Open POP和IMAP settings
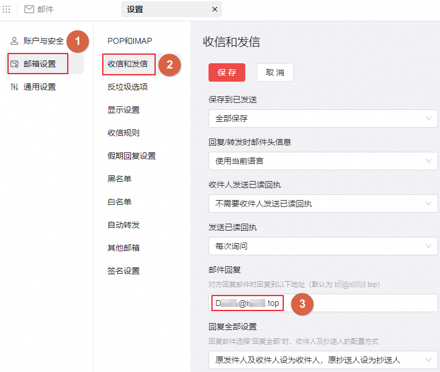The height and width of the screenshot is (372, 440). (130, 41)
